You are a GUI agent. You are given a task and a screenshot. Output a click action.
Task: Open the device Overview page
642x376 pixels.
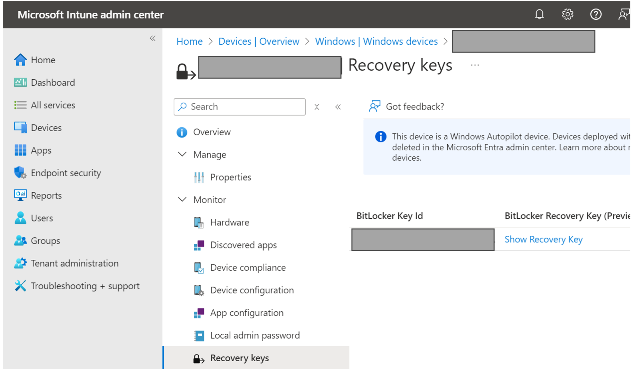[x=212, y=132]
